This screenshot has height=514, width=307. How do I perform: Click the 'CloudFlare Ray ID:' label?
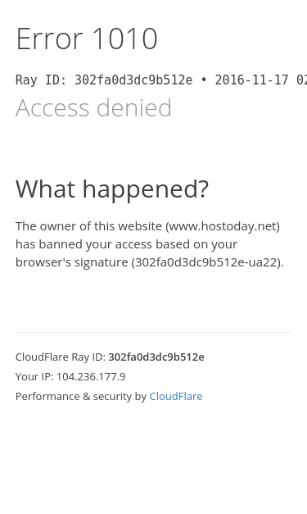[61, 357]
